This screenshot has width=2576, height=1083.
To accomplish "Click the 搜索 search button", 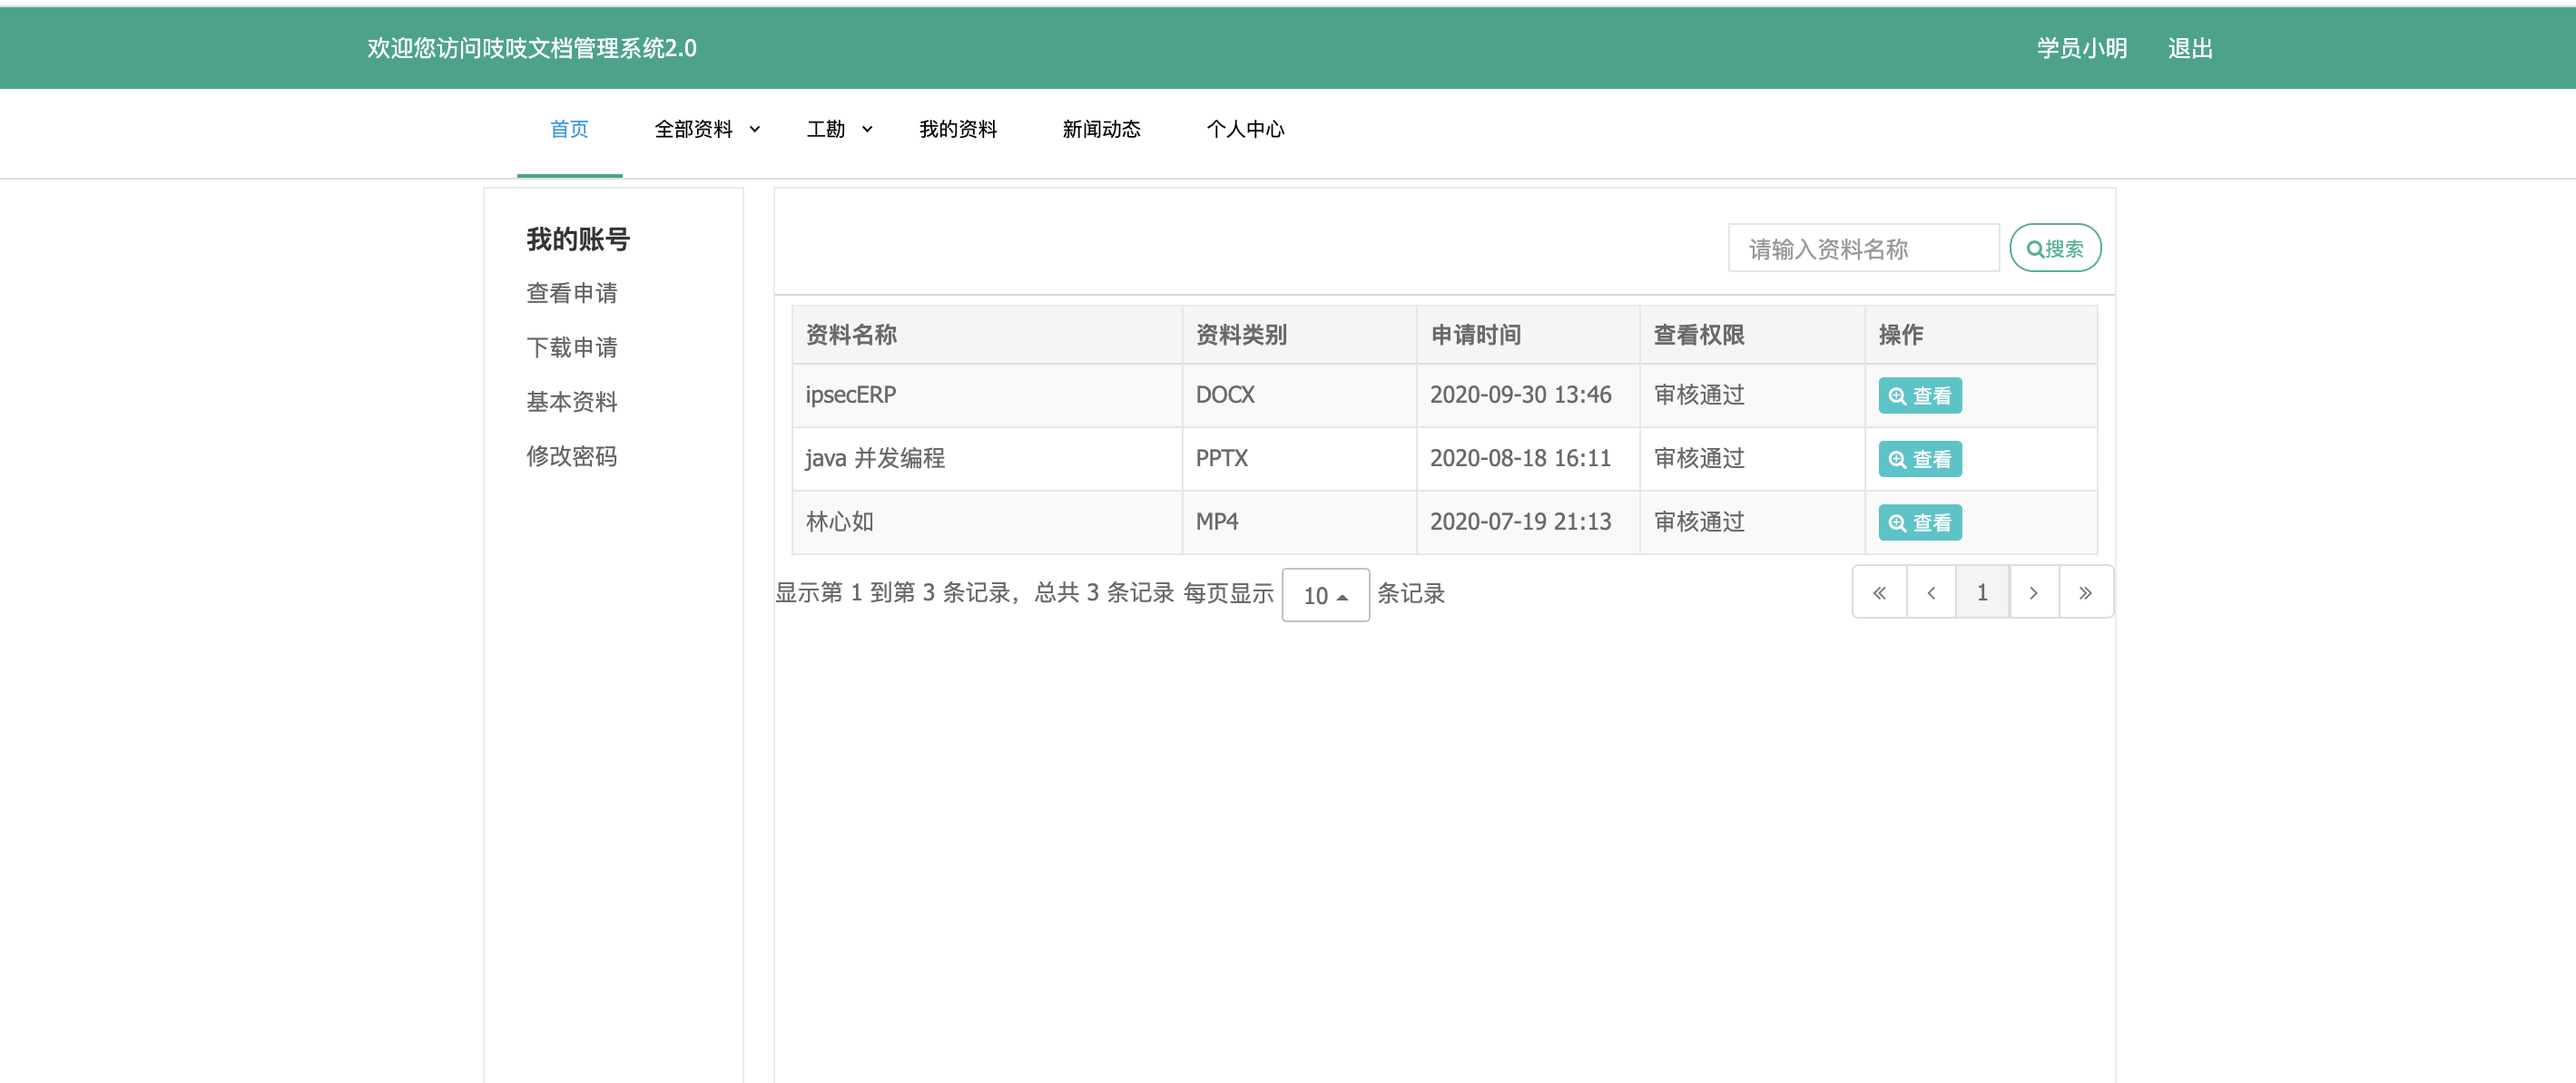I will (2054, 249).
